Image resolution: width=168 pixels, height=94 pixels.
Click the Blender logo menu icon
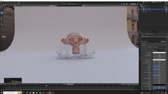1,2
